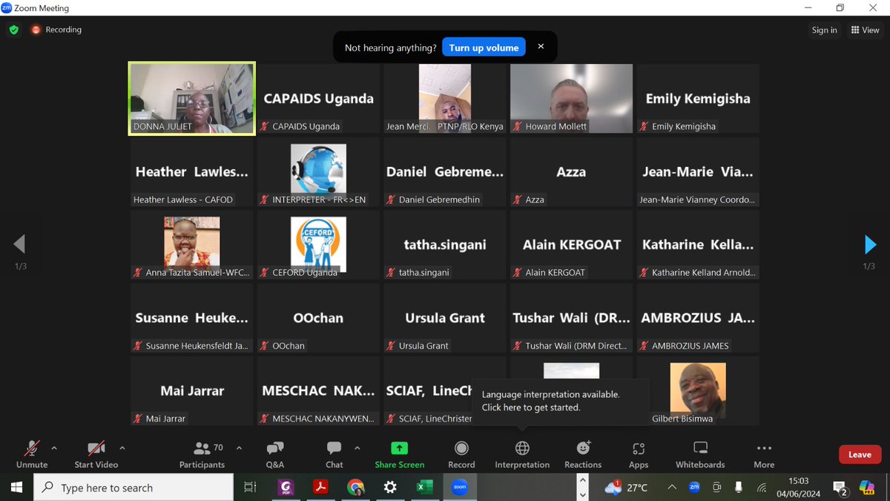Click Leave to exit the meeting
Image resolution: width=890 pixels, height=501 pixels.
[x=860, y=454]
